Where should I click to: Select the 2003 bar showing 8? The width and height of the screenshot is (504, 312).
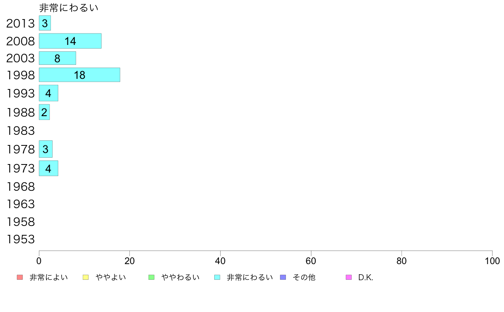coord(57,58)
